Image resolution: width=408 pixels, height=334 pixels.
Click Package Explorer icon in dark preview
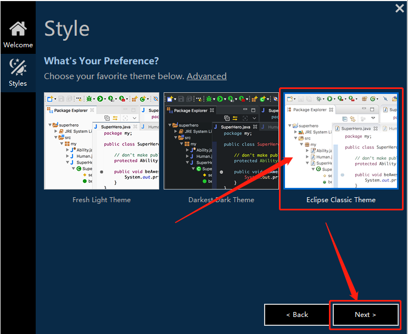pos(169,110)
